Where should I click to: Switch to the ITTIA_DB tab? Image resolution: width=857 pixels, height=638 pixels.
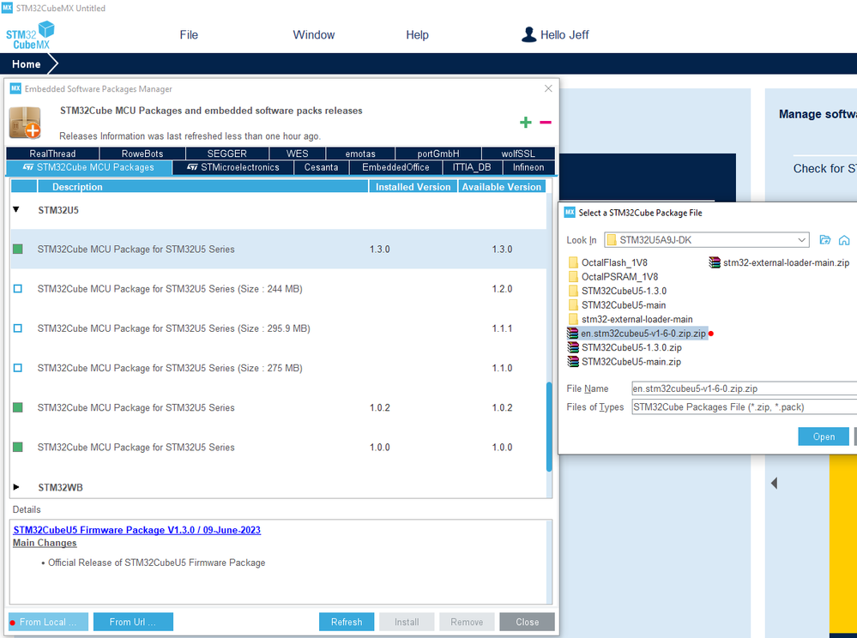pyautogui.click(x=472, y=168)
